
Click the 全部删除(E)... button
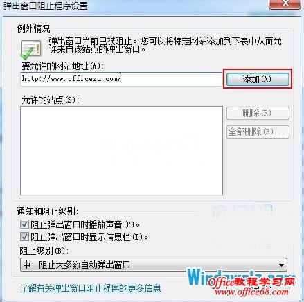(x=258, y=132)
